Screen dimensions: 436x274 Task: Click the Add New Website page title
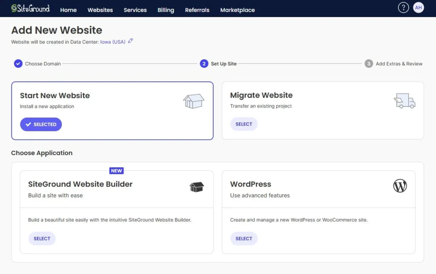57,30
